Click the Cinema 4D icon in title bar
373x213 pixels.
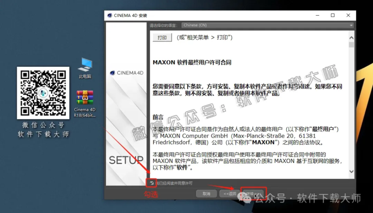click(x=109, y=15)
